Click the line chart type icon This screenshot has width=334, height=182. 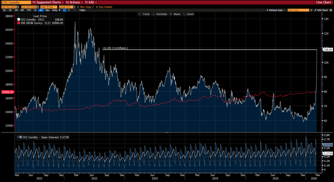click(x=64, y=10)
